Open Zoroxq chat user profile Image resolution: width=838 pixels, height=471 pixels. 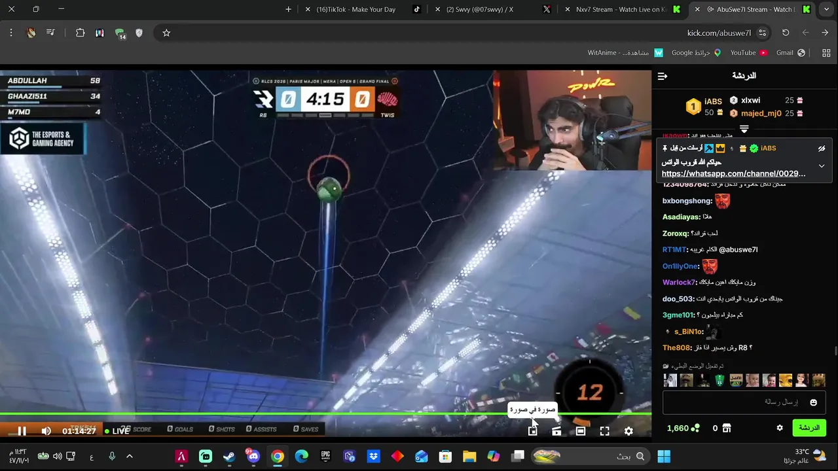point(675,233)
